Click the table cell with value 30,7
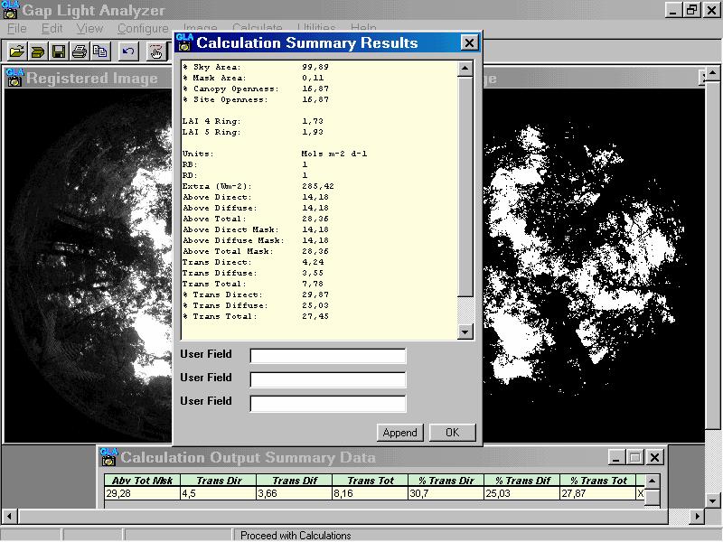This screenshot has width=723, height=542. coord(446,493)
